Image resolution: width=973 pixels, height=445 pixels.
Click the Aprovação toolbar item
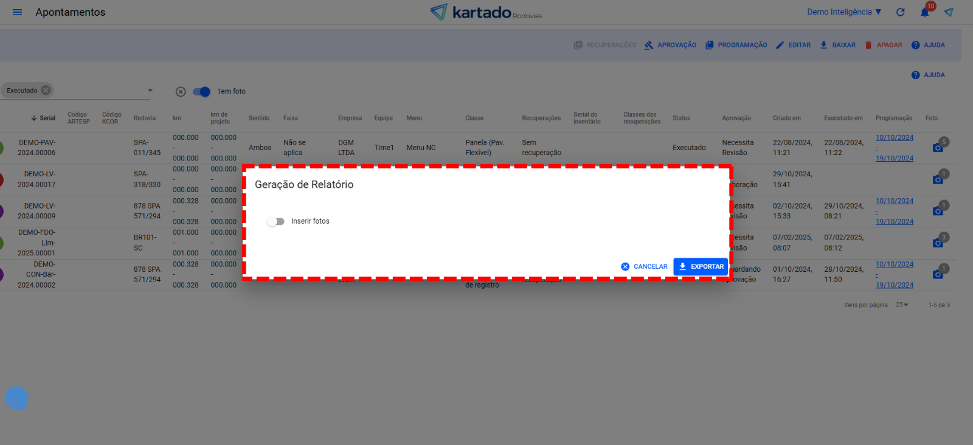pos(670,45)
